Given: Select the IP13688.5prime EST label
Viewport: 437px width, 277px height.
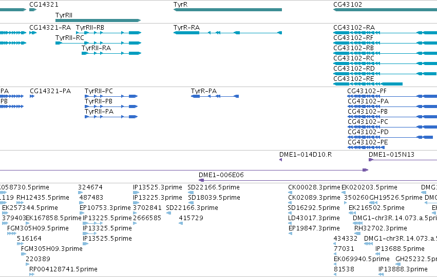Looking at the screenshot, I should [400, 249].
